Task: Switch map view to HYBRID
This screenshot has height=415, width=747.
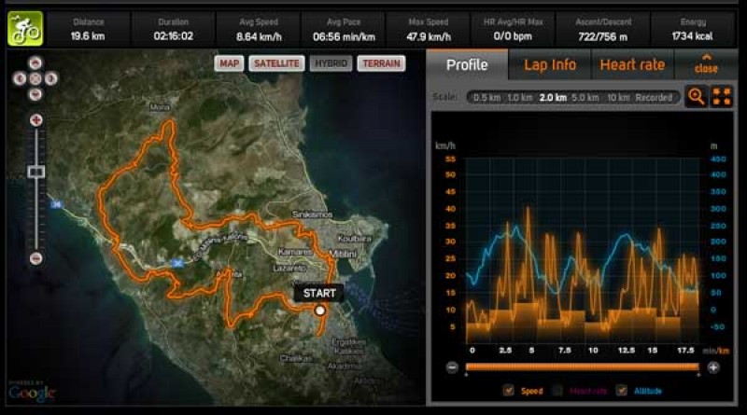Action: click(x=331, y=63)
